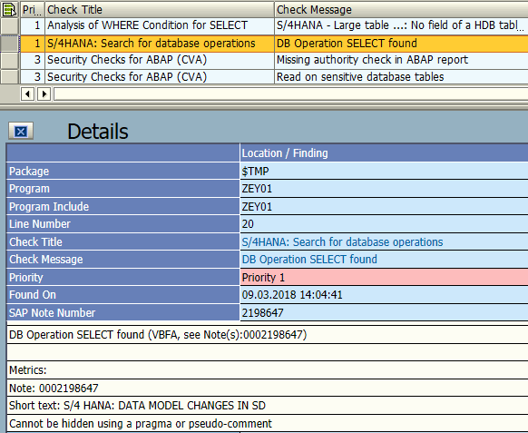Viewport: 528px width, 433px height.
Task: Click the horizontal scrollbar track
Action: coord(290,94)
